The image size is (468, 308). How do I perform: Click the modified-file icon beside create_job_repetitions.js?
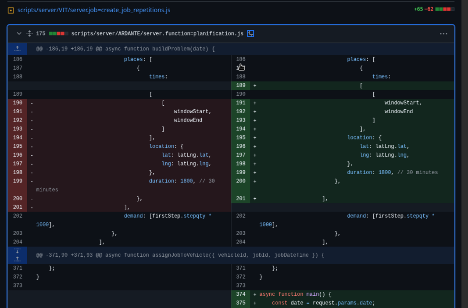[11, 10]
